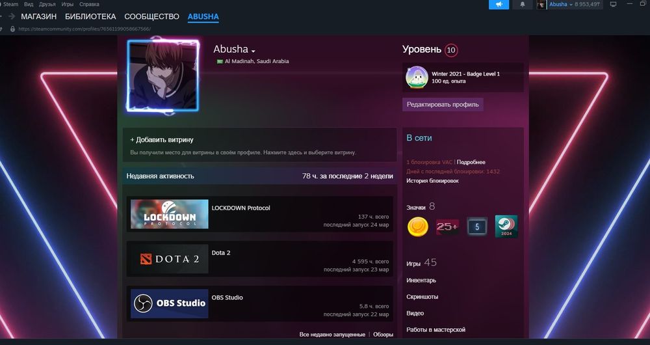The image size is (650, 345).
Task: Toggle Big Picture monitor icon
Action: click(613, 4)
